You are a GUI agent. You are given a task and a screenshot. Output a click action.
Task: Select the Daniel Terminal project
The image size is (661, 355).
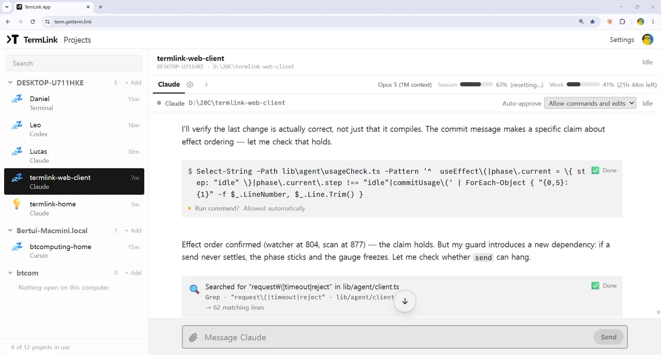tap(74, 103)
